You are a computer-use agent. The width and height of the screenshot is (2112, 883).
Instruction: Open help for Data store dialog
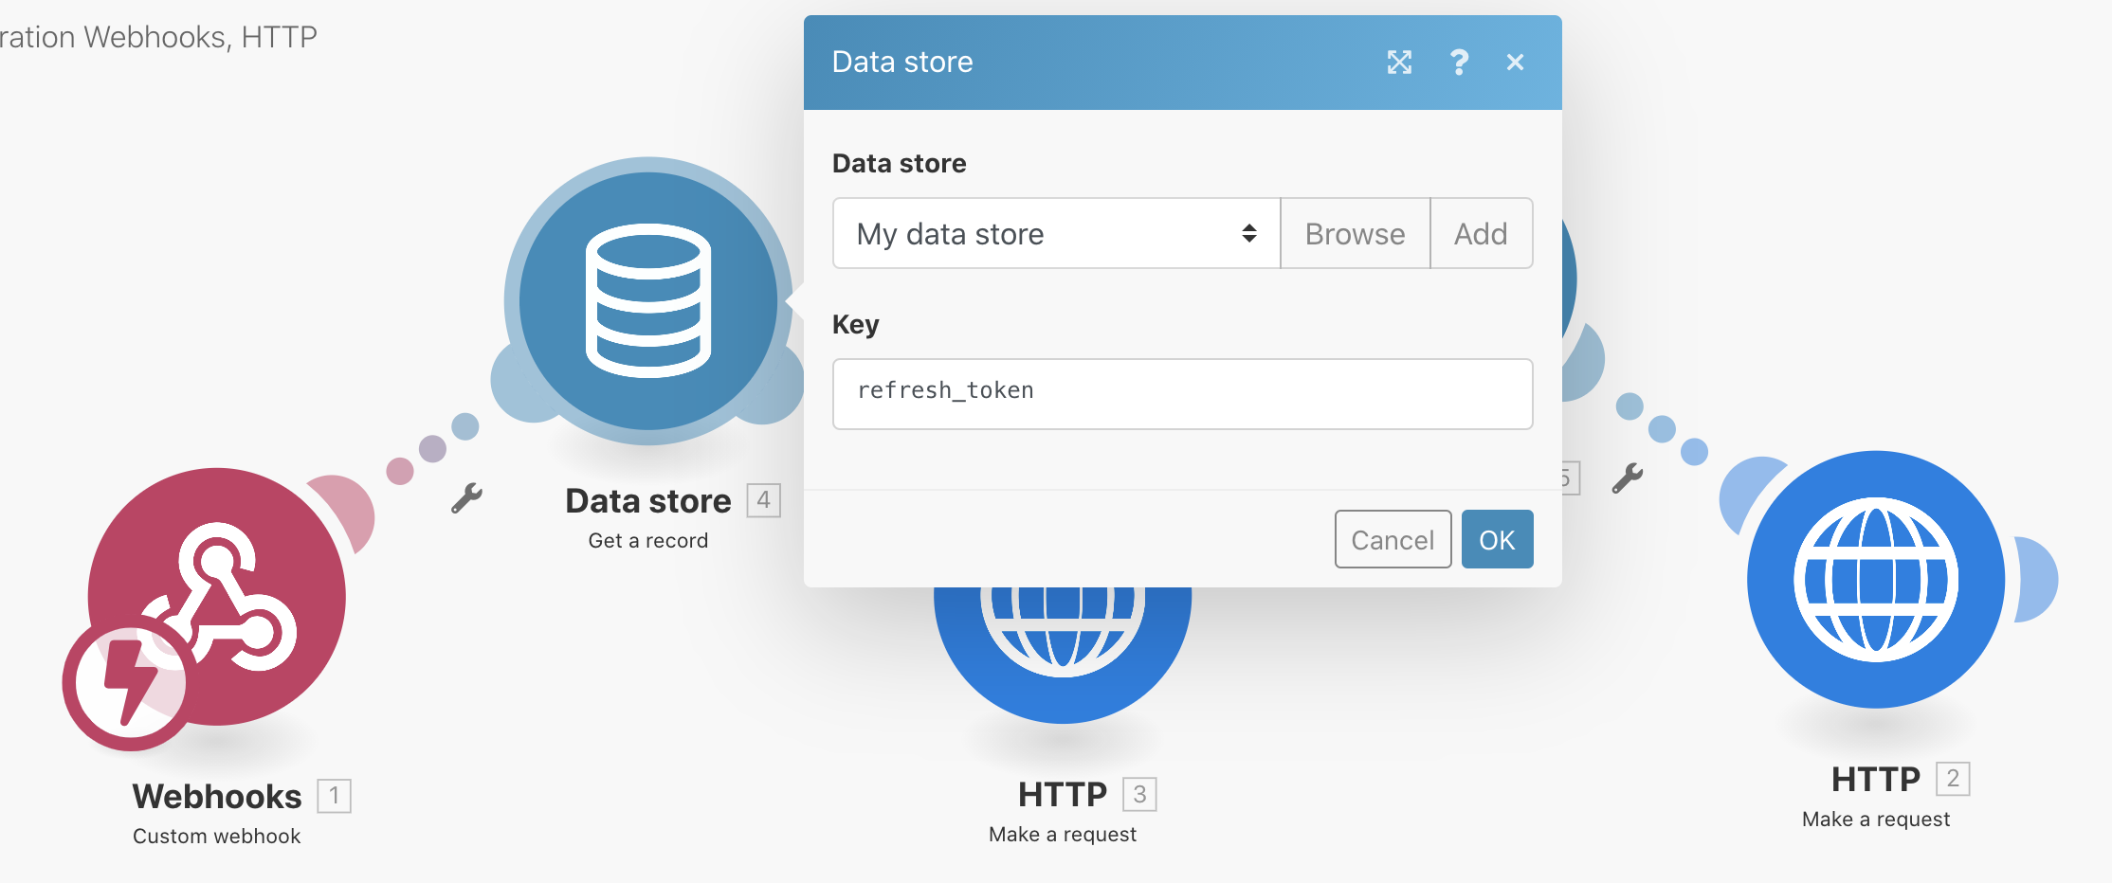pos(1459,63)
